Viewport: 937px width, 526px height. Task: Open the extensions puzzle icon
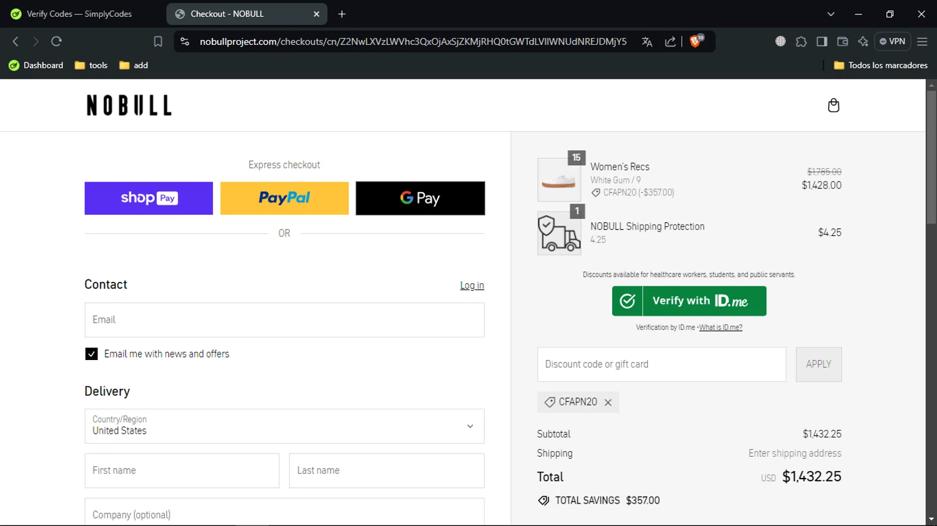tap(801, 41)
